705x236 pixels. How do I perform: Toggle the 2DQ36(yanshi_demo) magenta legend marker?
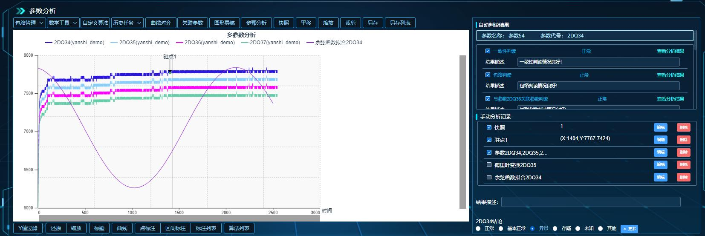[179, 43]
